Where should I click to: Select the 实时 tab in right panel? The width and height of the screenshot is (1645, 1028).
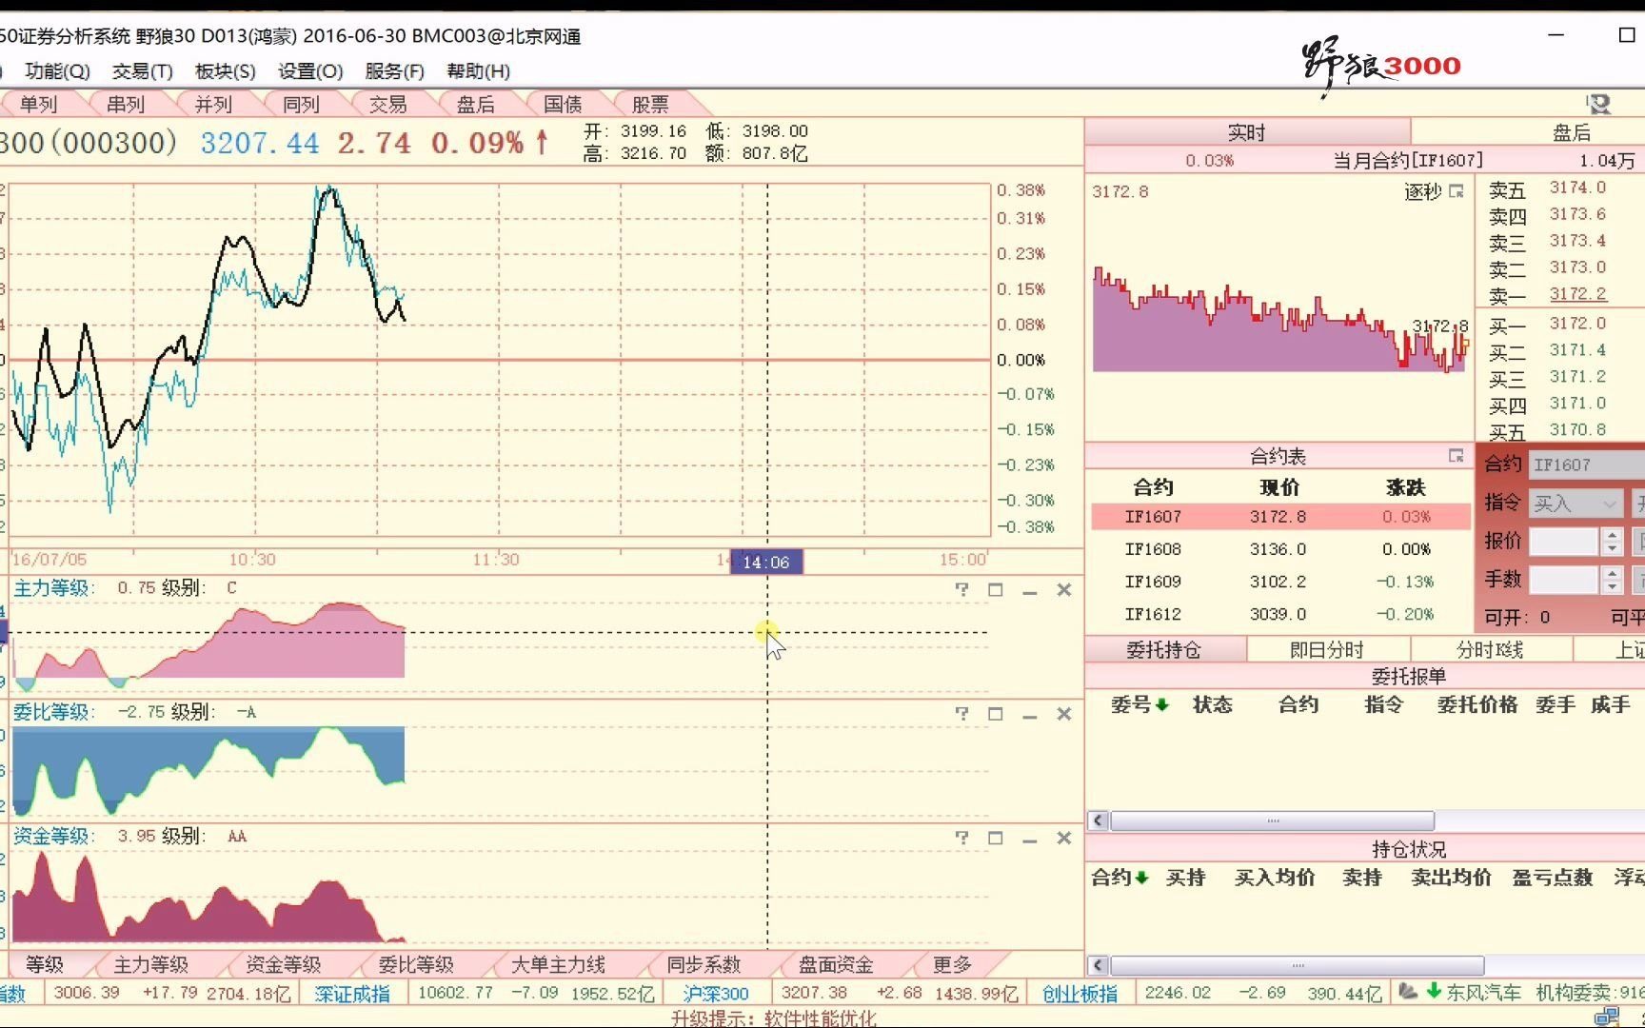click(1247, 132)
